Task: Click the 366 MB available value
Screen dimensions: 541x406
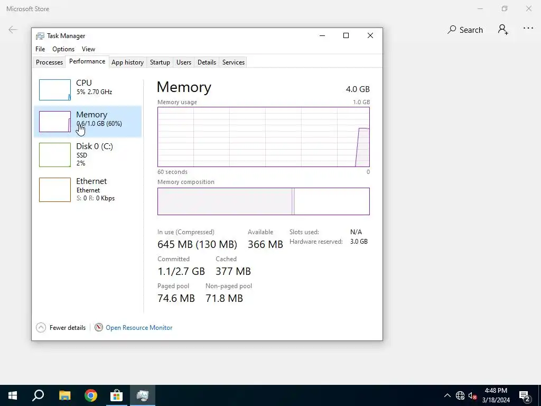Action: click(265, 244)
